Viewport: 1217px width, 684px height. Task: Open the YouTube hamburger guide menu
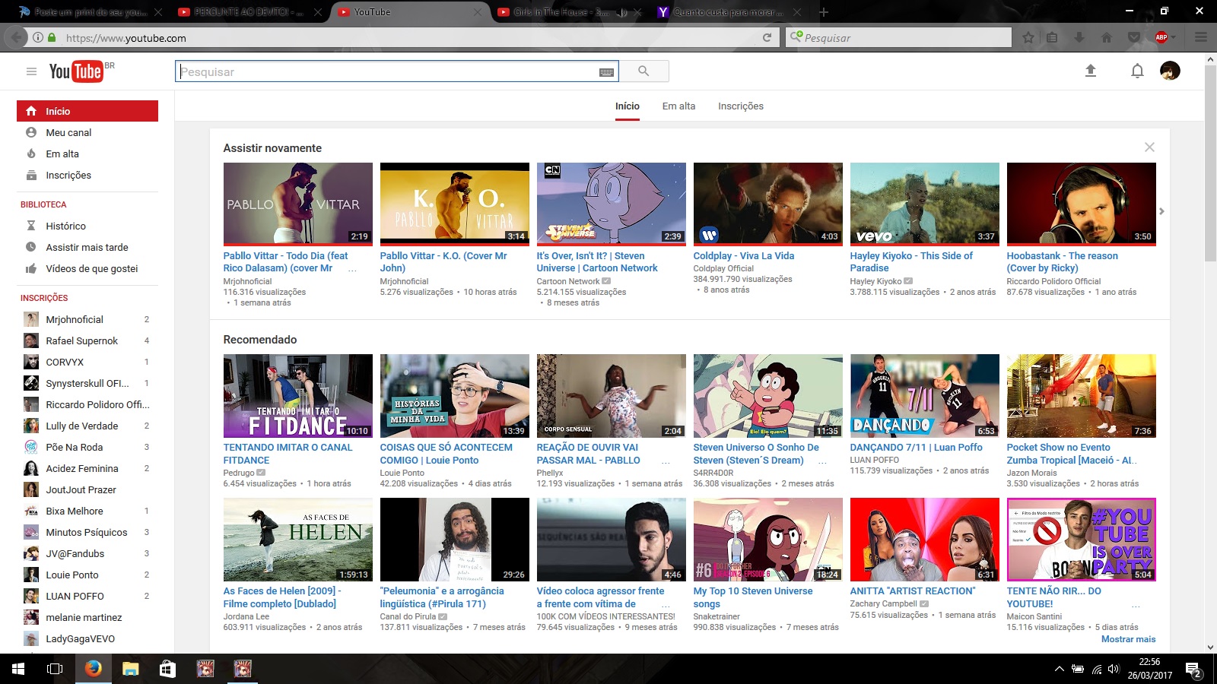click(x=31, y=71)
